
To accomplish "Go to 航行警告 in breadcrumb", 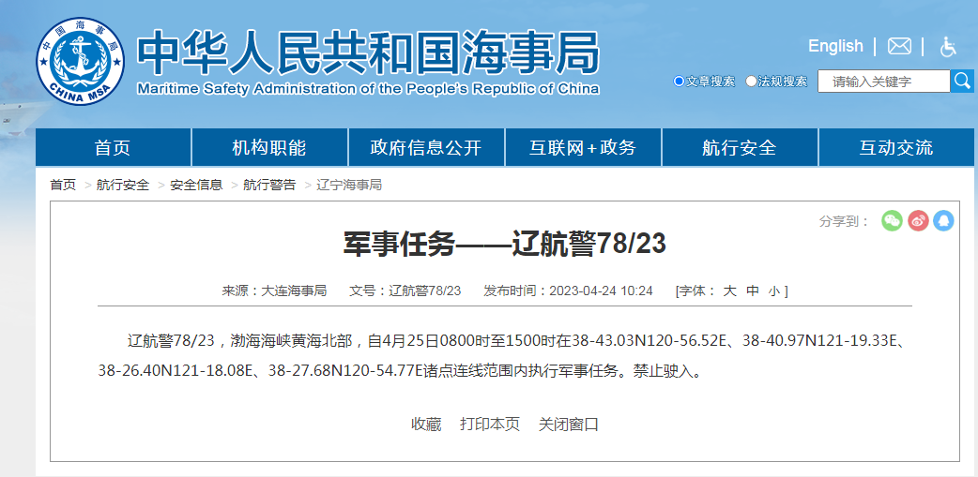I will pyautogui.click(x=269, y=185).
